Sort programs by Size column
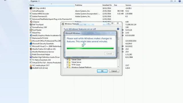The width and height of the screenshot is (183, 103). click(119, 5)
